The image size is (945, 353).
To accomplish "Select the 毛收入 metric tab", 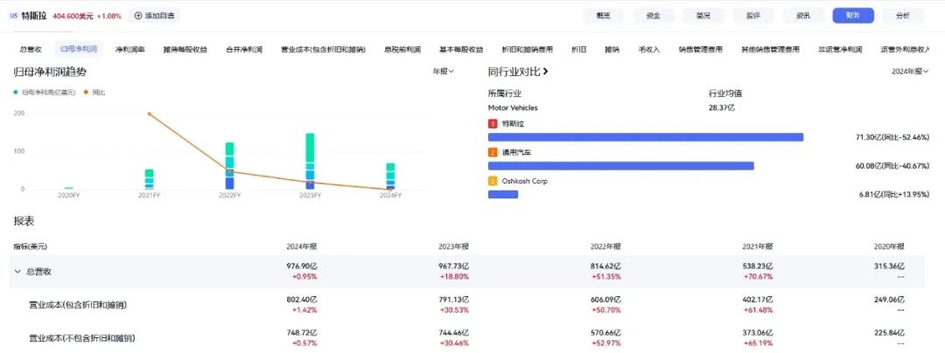I will pos(649,49).
